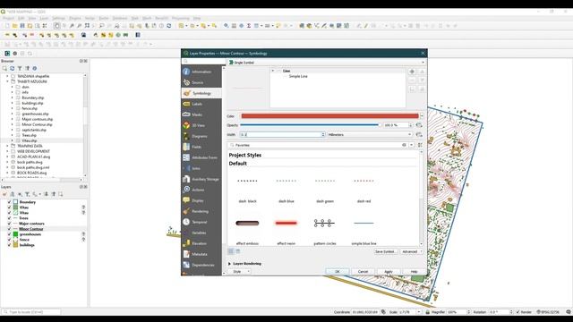Select the effect neon symbol thumbnail

coord(286,223)
